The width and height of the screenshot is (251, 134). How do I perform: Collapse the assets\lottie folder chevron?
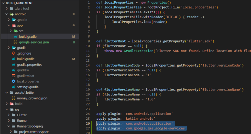tap(7, 92)
